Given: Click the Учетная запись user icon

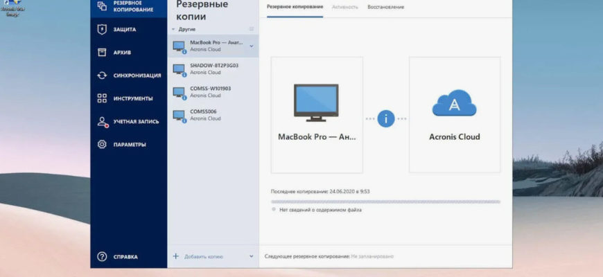Looking at the screenshot, I should tap(102, 121).
